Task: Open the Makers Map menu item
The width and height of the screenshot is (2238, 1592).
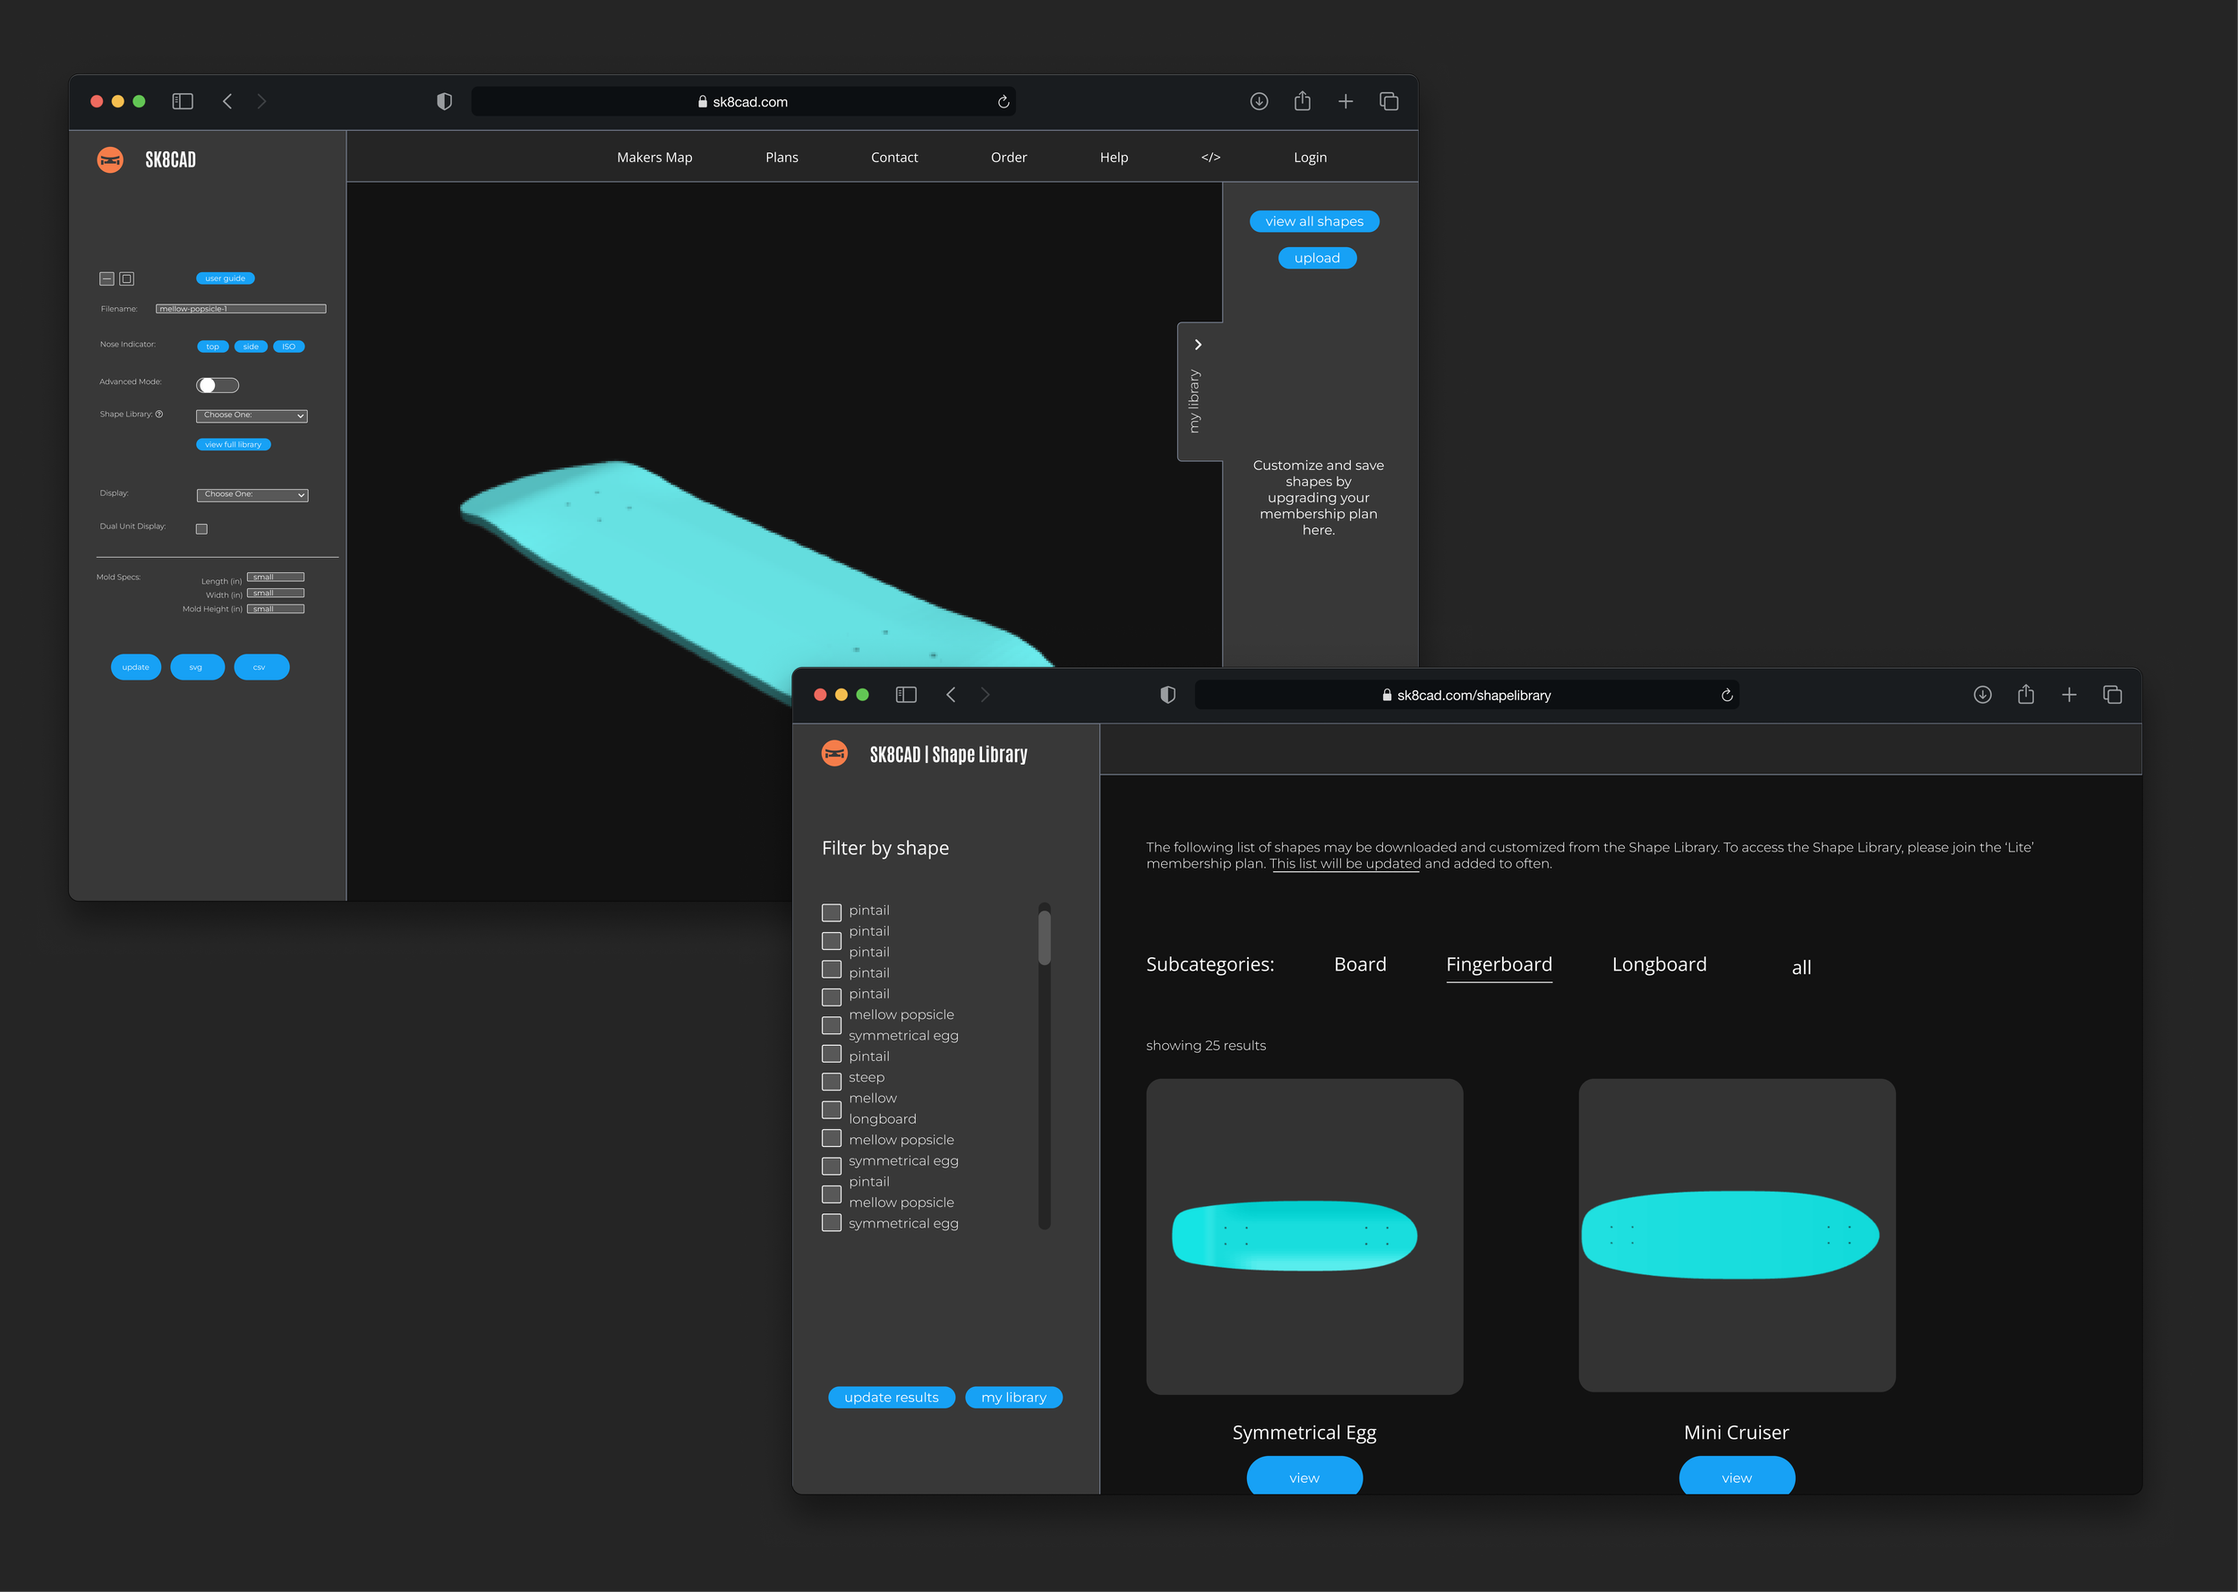Action: [654, 157]
